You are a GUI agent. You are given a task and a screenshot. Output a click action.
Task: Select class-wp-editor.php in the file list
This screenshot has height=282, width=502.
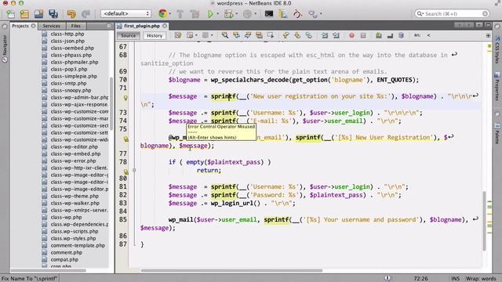click(75, 146)
